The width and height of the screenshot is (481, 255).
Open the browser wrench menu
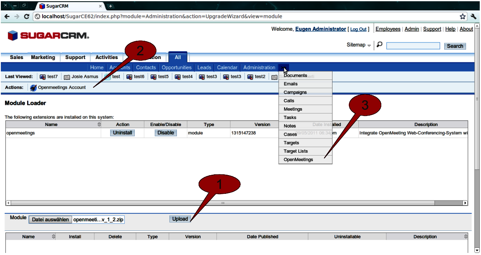coord(473,17)
